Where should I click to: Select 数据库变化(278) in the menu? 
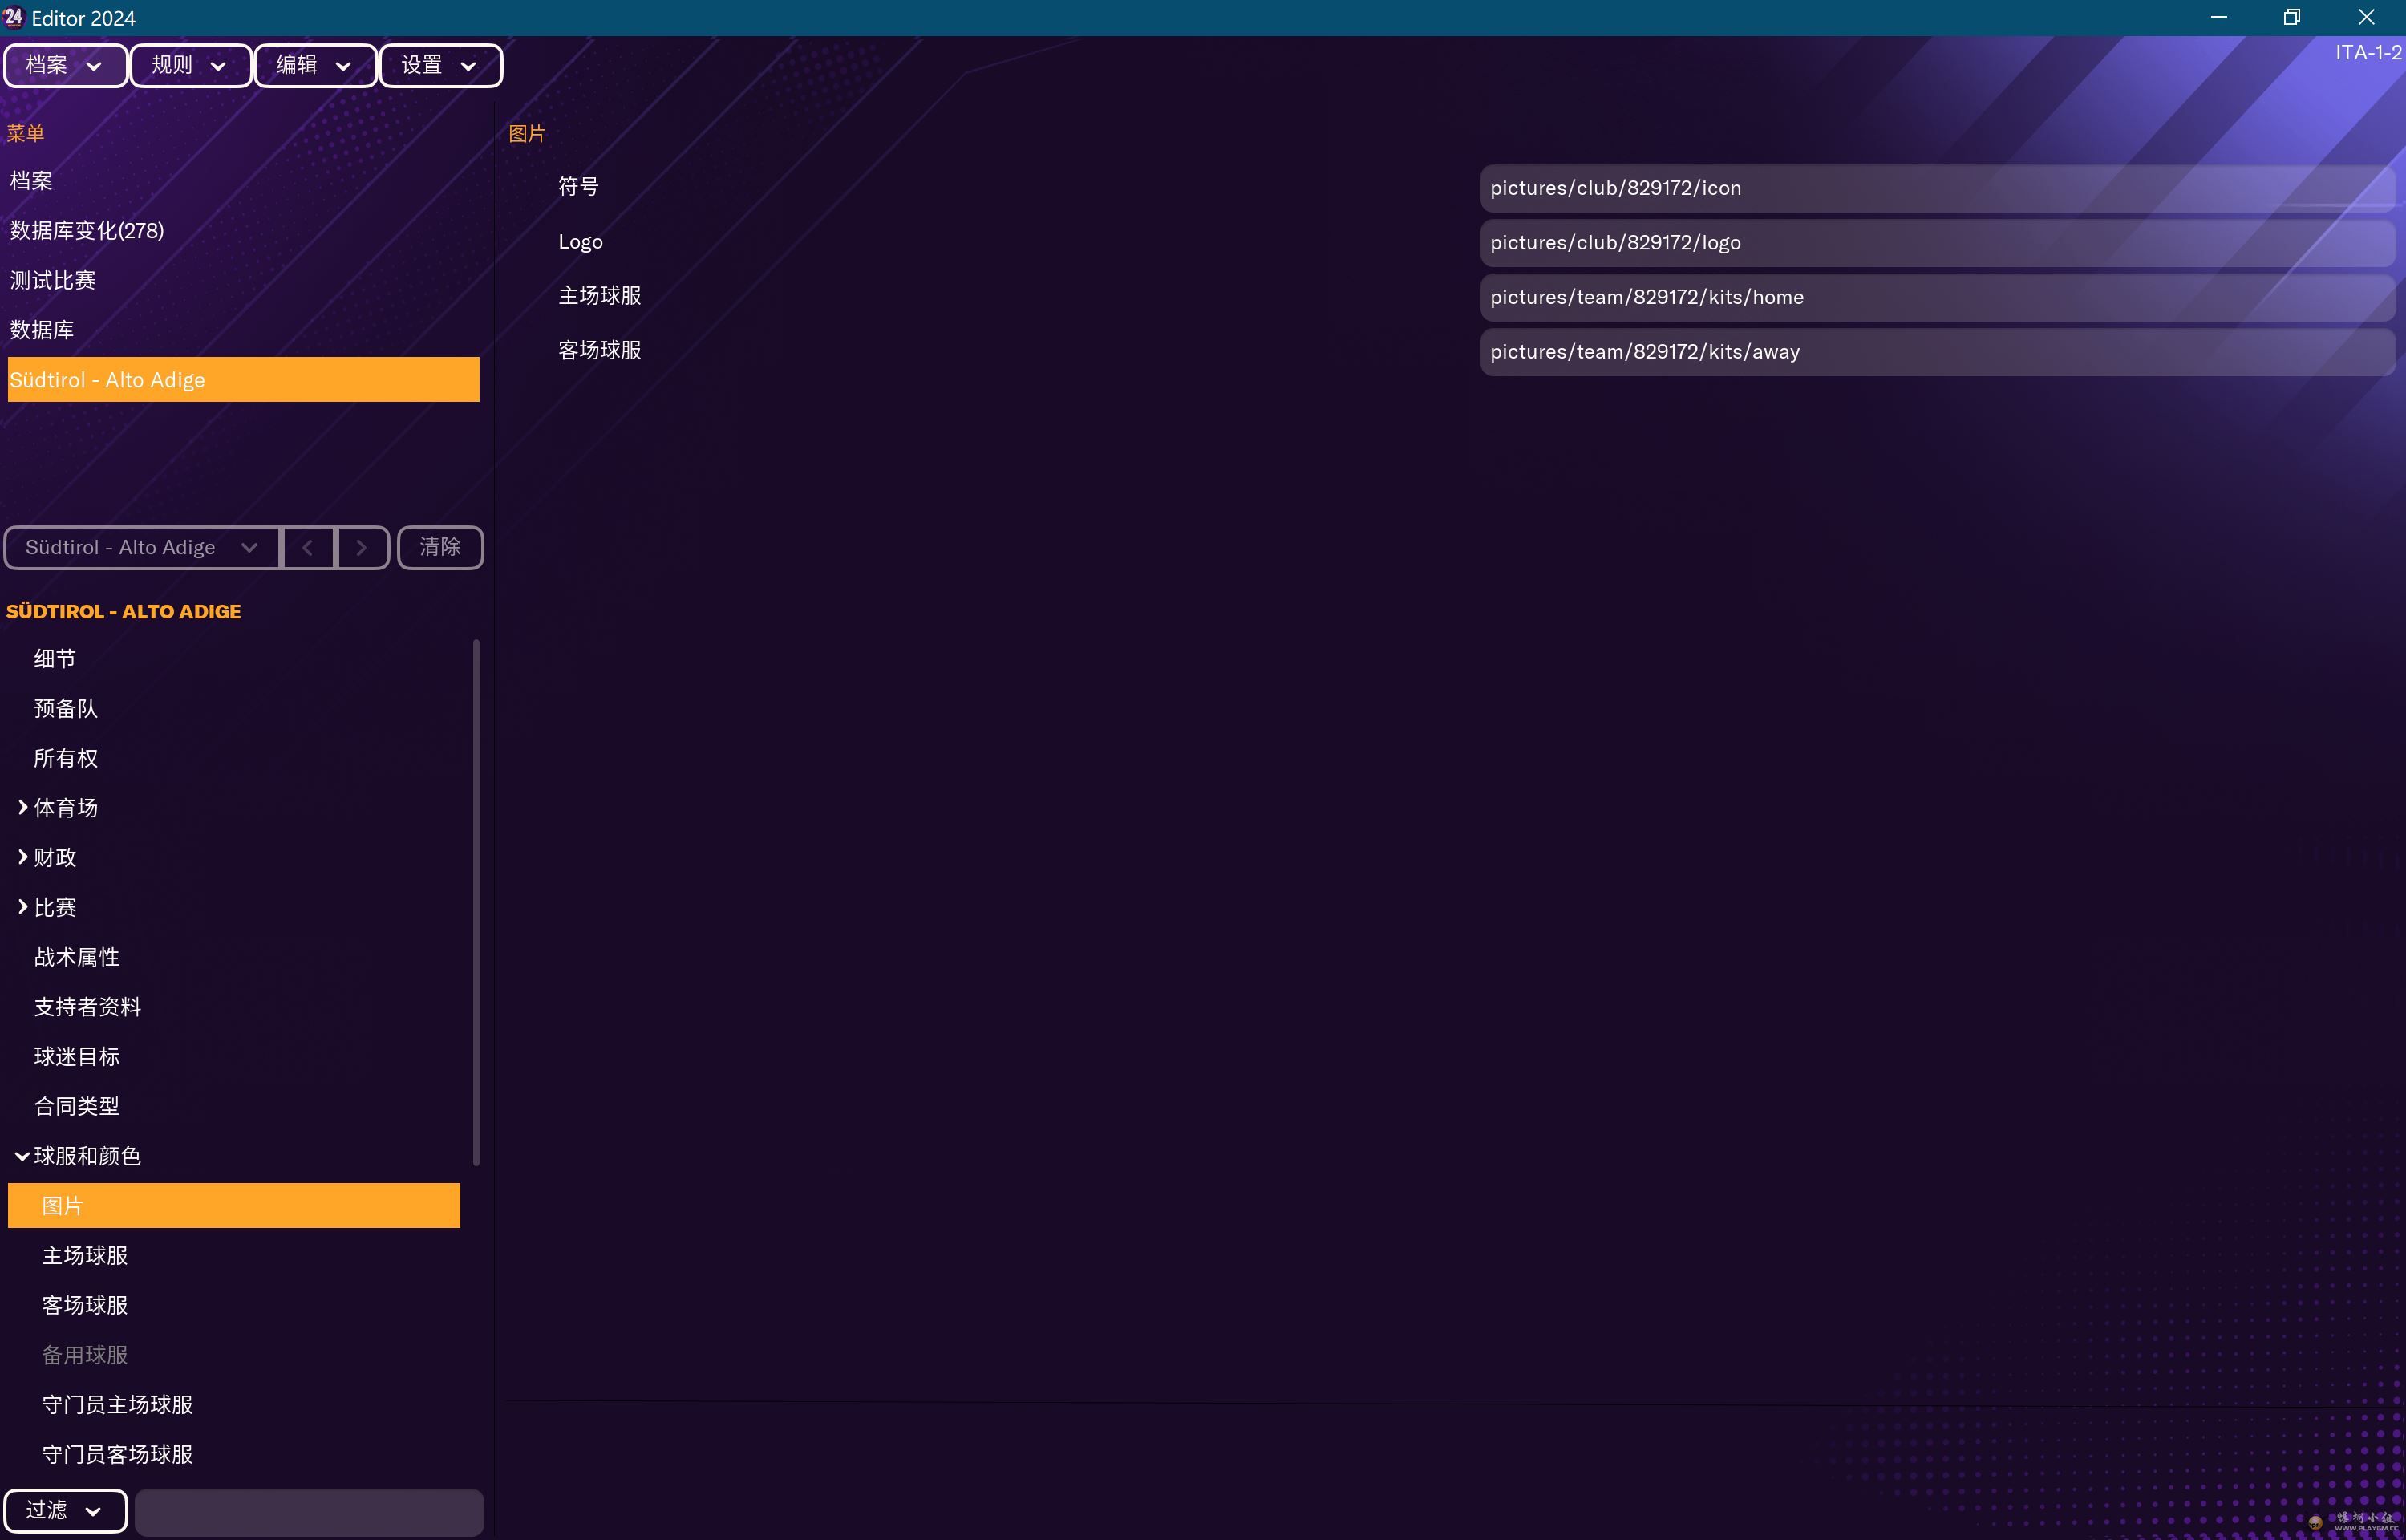(x=87, y=231)
